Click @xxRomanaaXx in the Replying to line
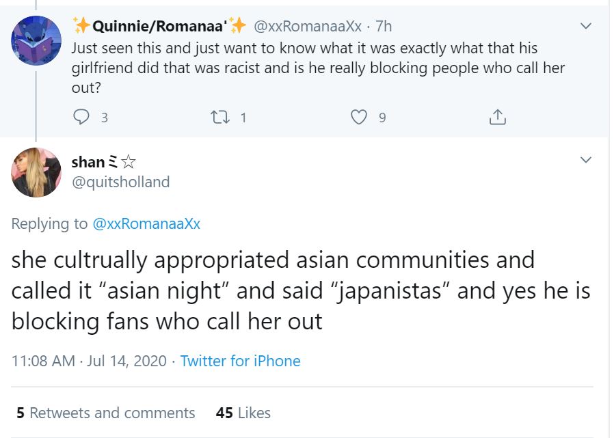 146,223
